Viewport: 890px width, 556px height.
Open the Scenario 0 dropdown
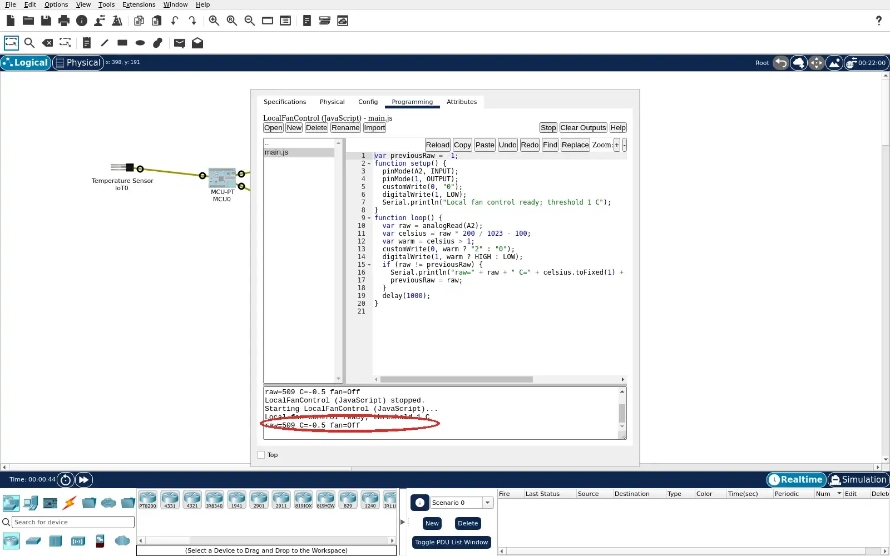point(488,503)
